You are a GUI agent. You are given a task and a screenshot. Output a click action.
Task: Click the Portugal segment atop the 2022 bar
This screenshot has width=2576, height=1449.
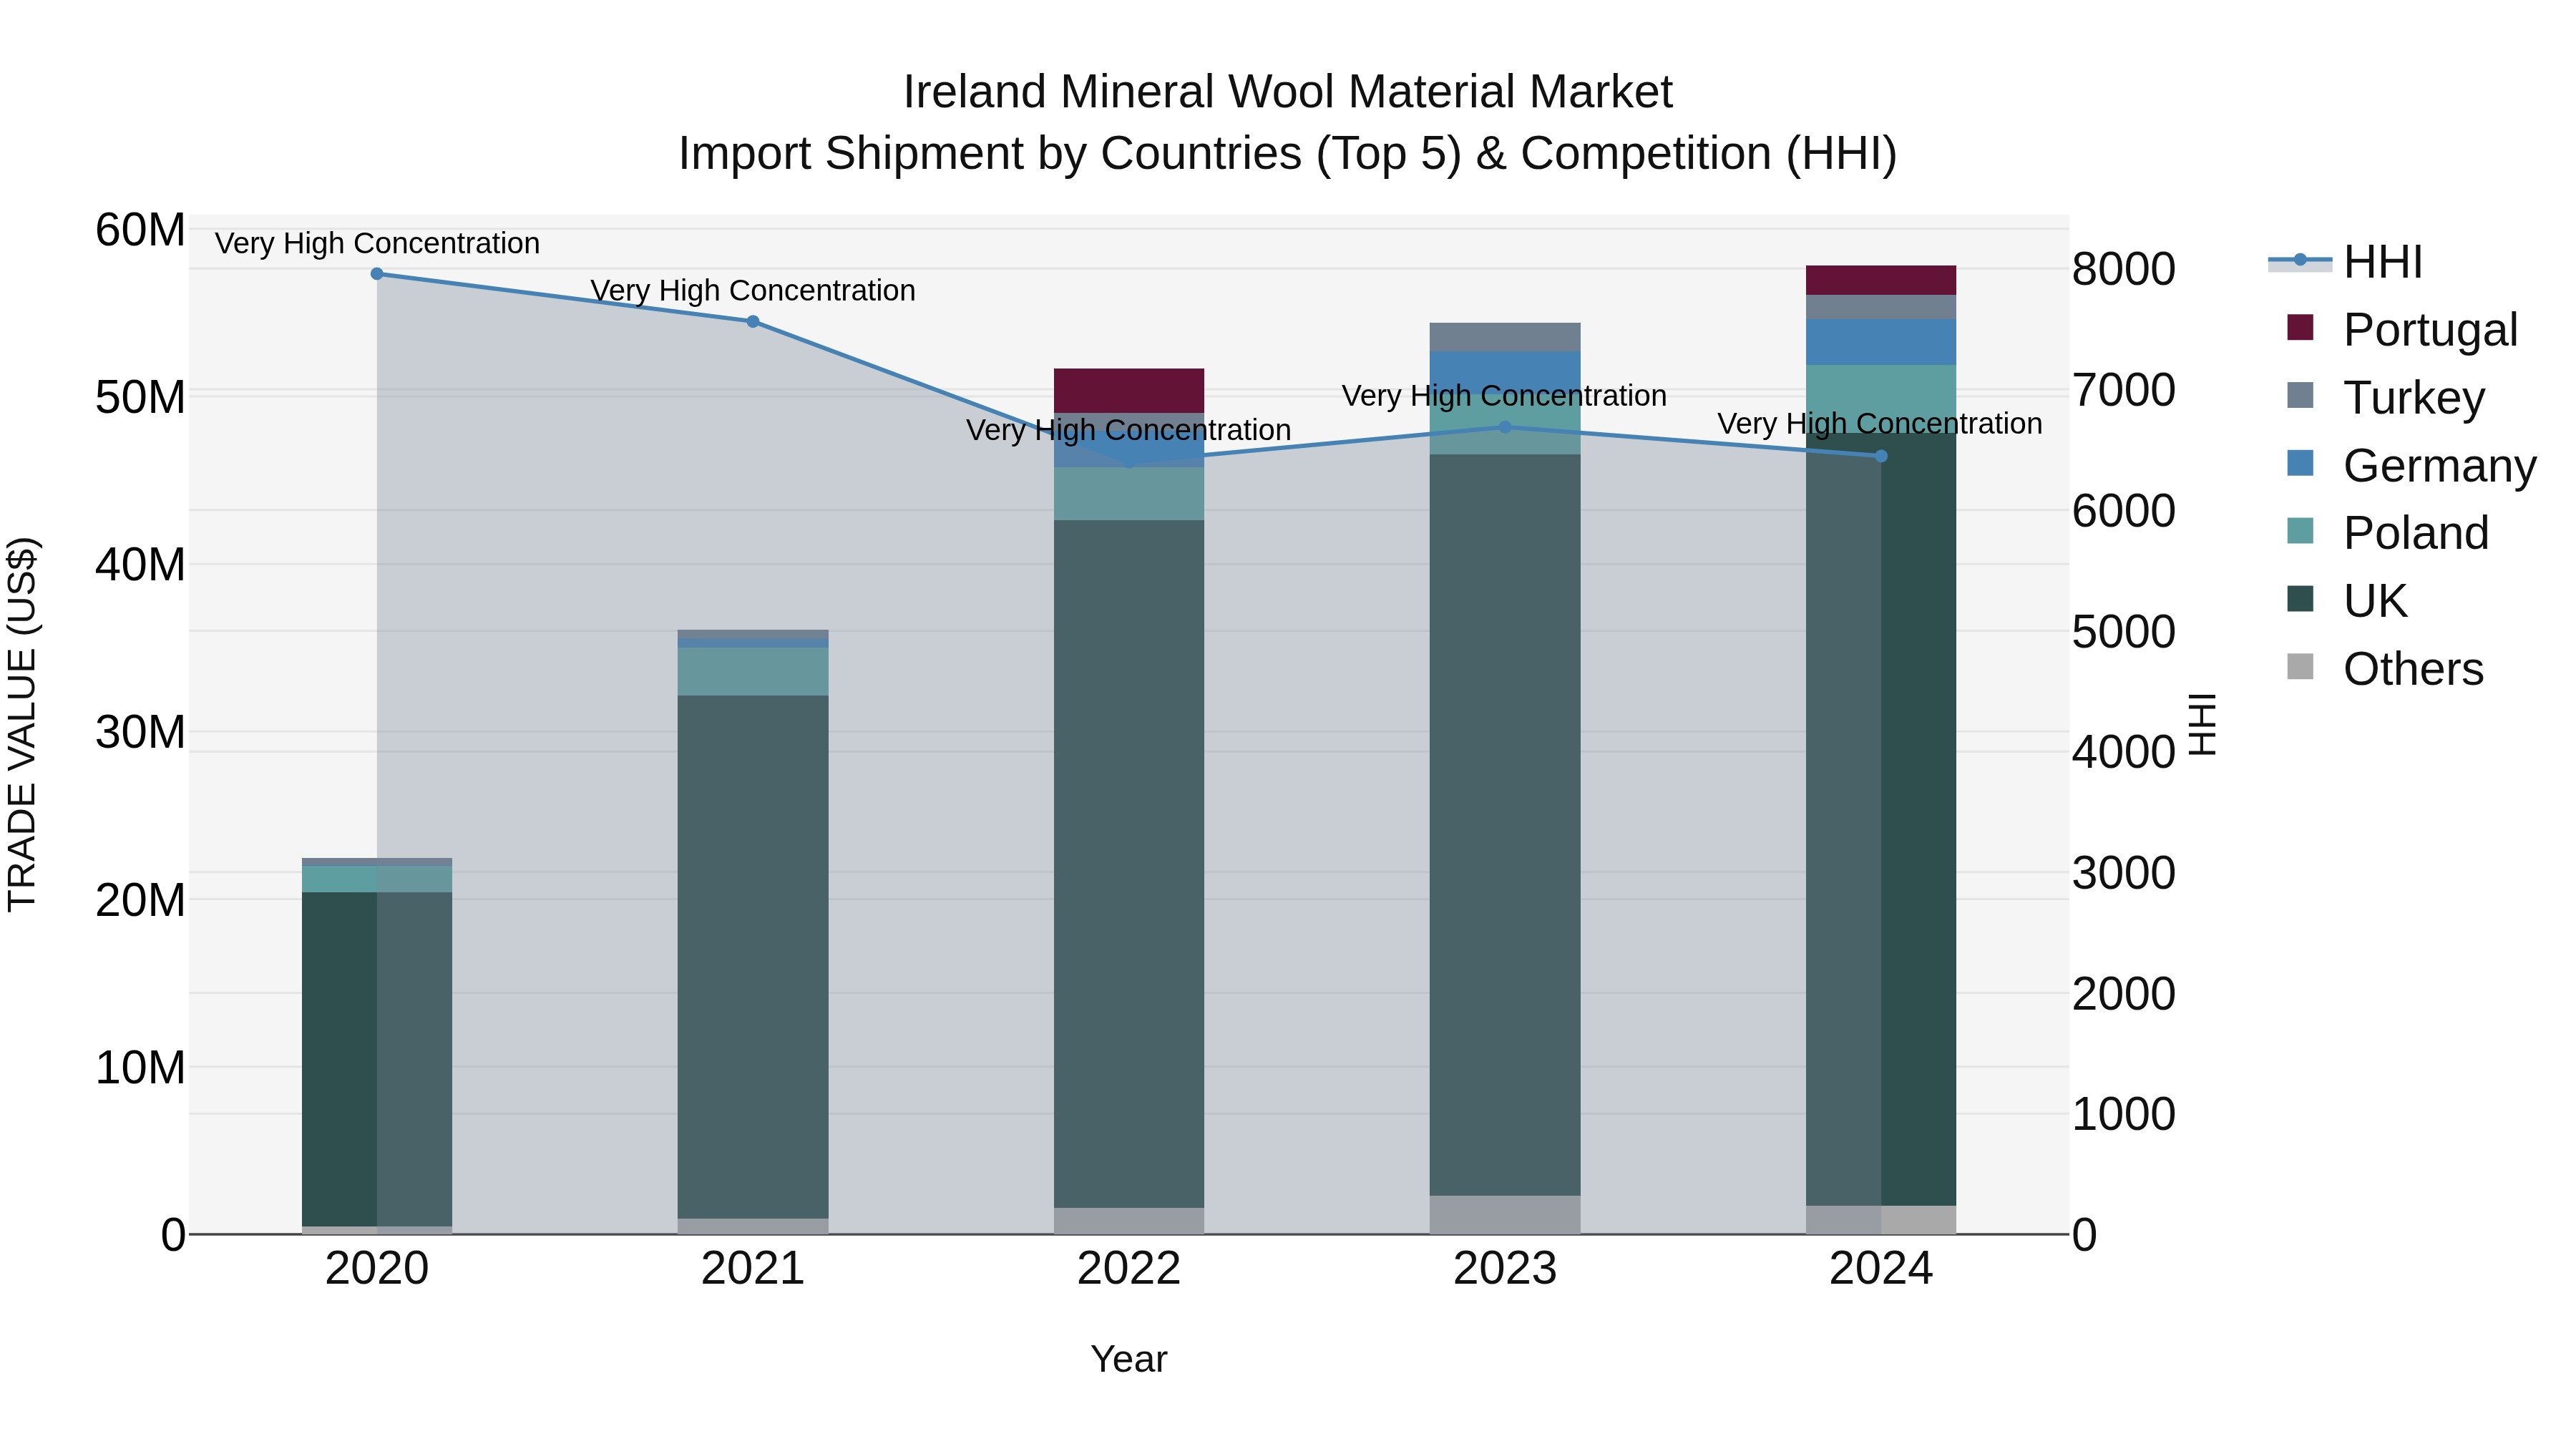click(x=1129, y=391)
